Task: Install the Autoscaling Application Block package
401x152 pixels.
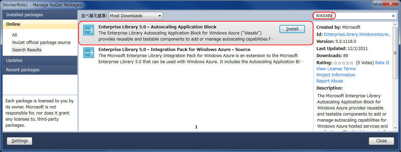Action: coord(292,29)
